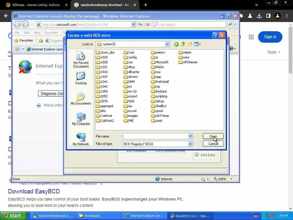293x220 pixels.
Task: Select My Computer in the places bar
Action: click(81, 119)
